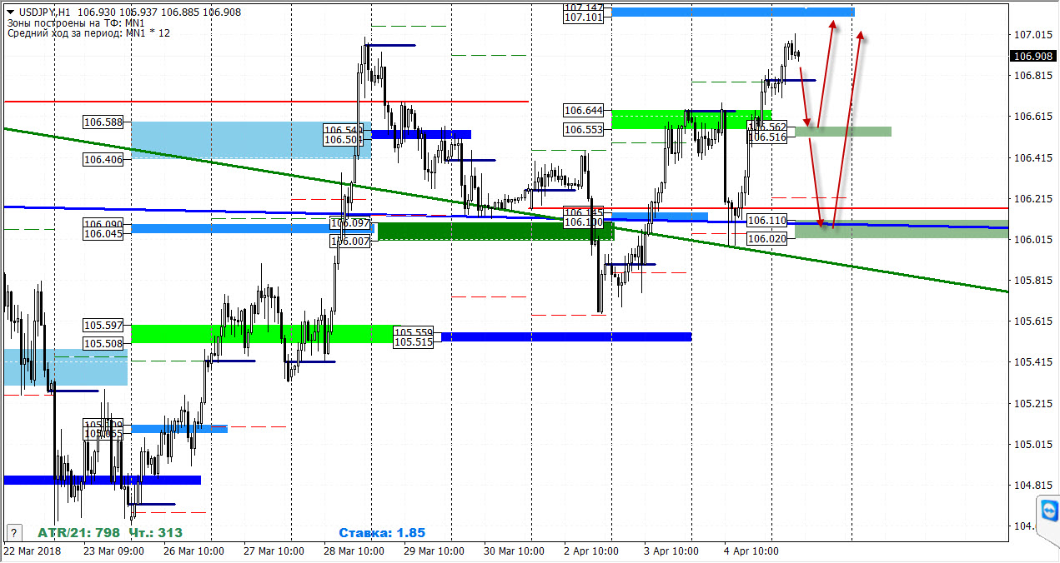Click the 105.215 price scale value
Screen dimensions: 1060x563
click(1032, 403)
